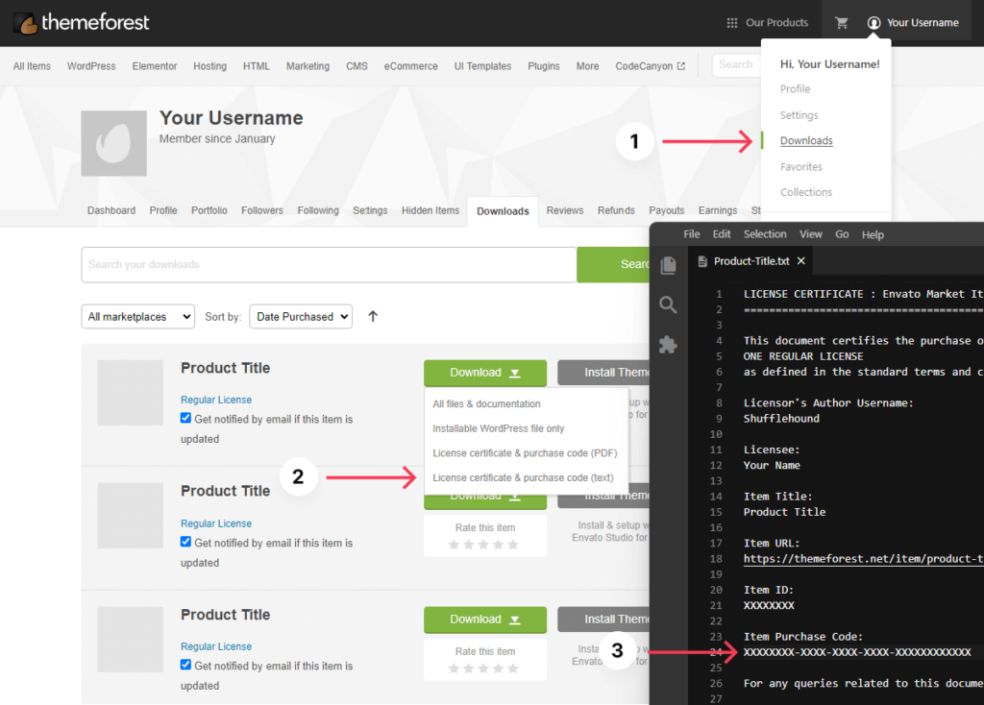This screenshot has width=984, height=705.
Task: Uncheck email notification for the second product
Action: coord(185,542)
